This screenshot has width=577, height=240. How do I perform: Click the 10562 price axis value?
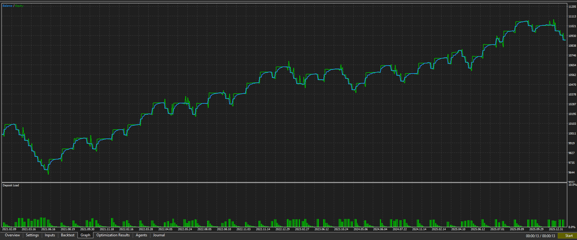572,75
